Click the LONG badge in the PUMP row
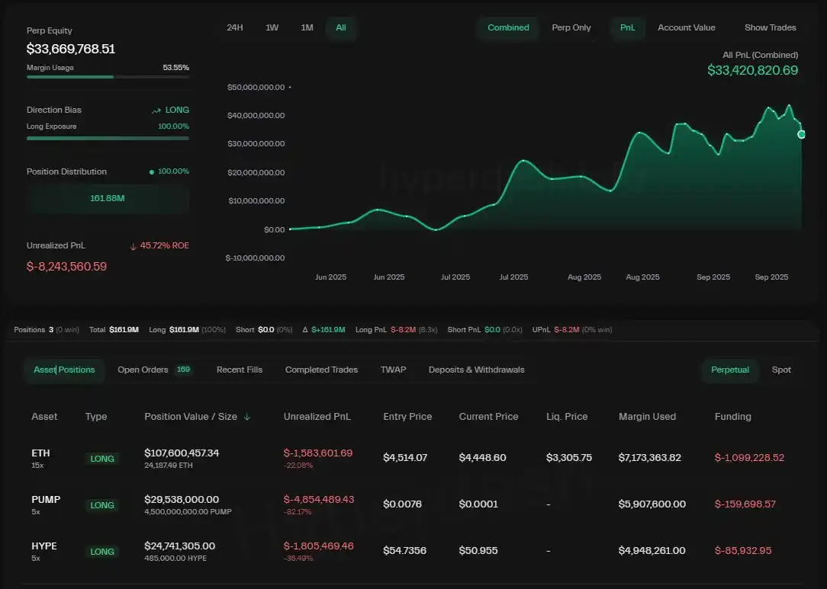827x589 pixels. (x=102, y=505)
